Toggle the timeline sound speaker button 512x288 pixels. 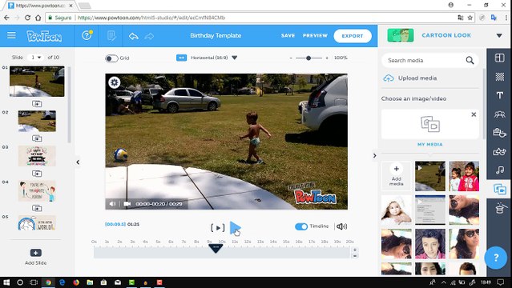341,226
